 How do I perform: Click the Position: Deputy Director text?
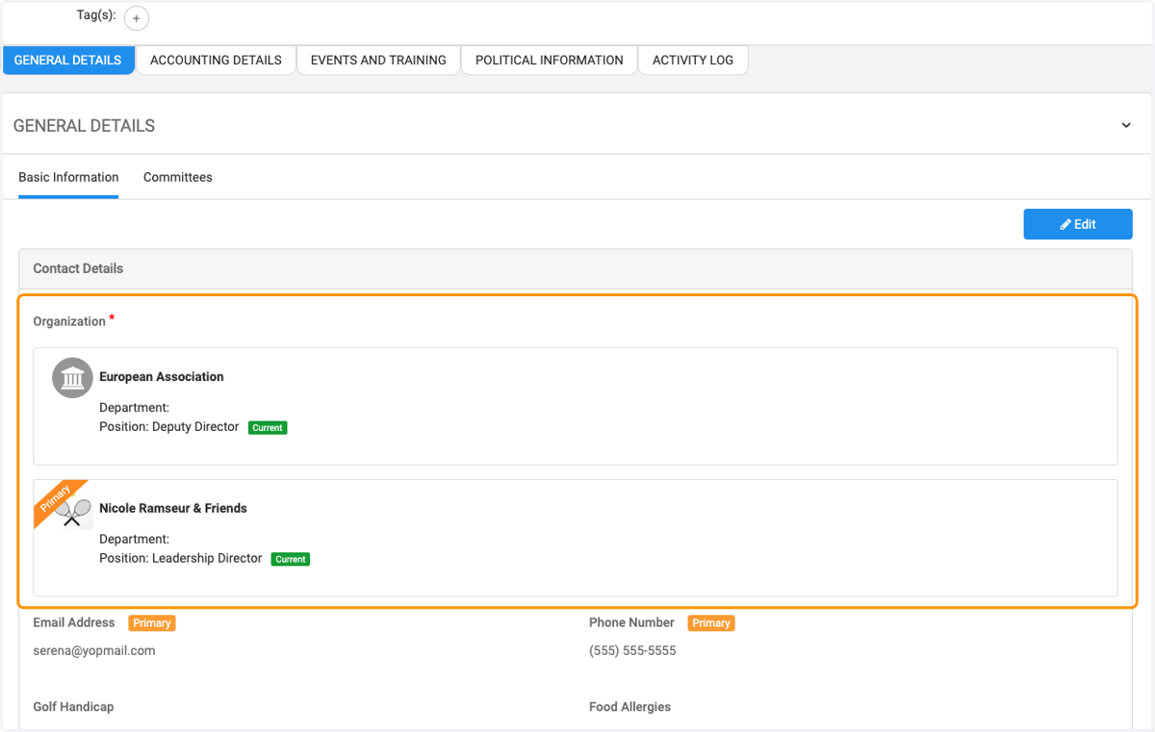pyautogui.click(x=169, y=427)
